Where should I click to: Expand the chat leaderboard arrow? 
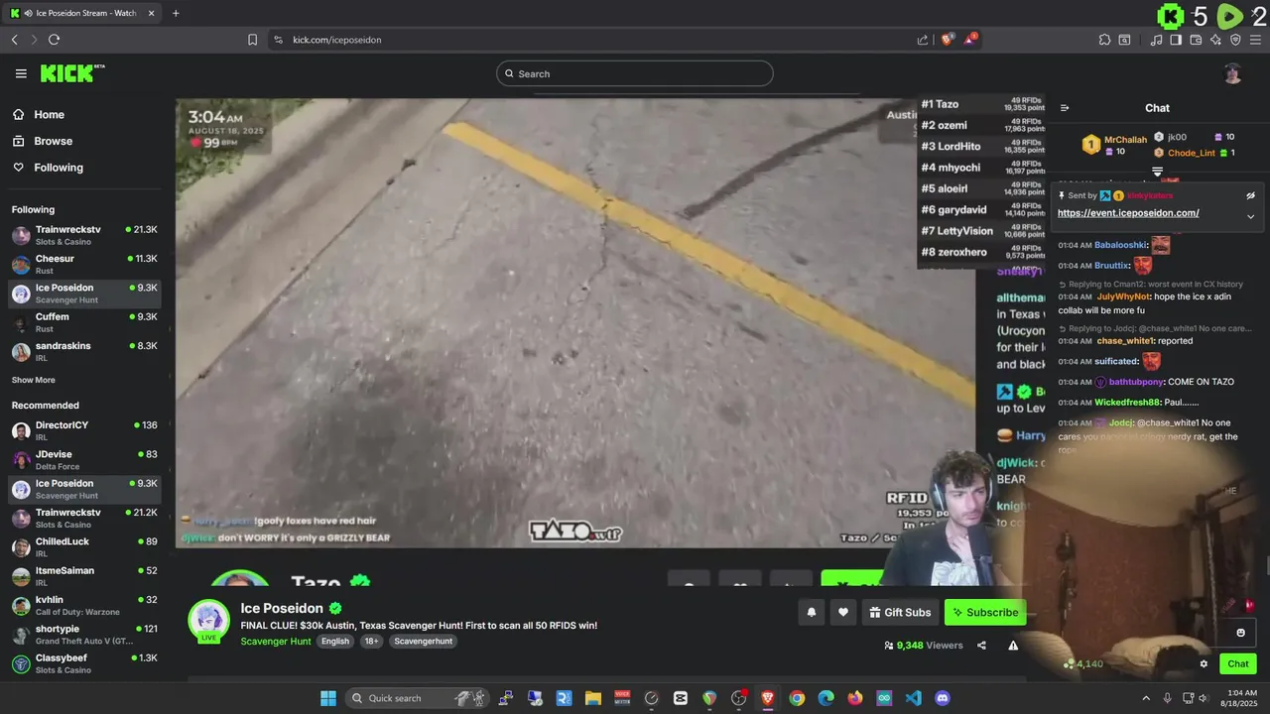[x=1157, y=173]
